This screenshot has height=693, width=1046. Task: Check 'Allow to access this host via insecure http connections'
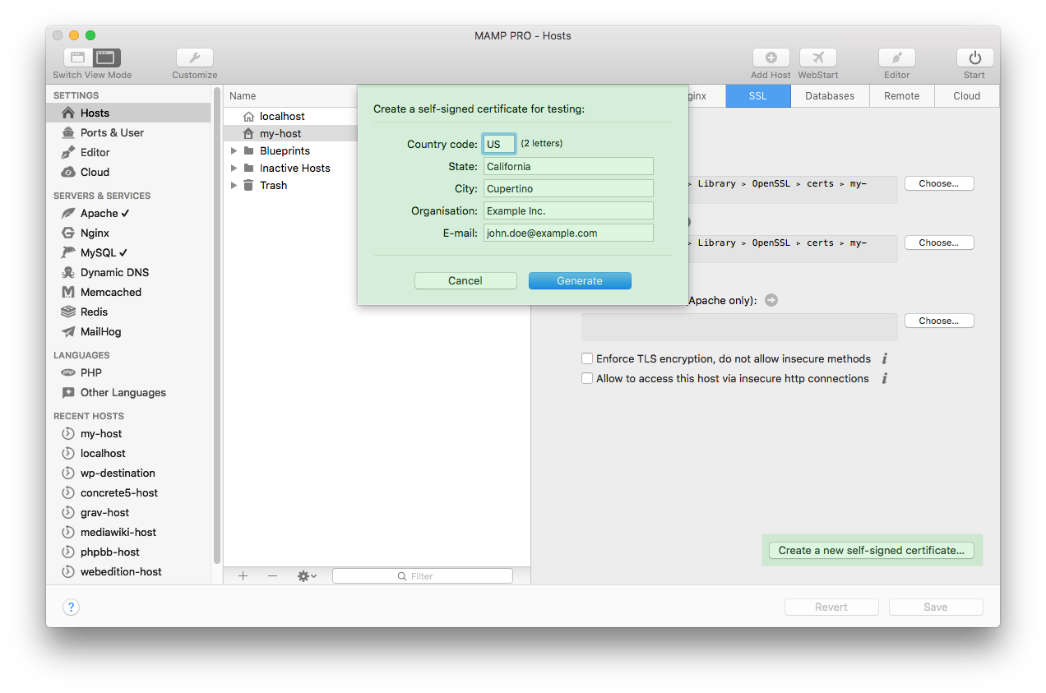[587, 377]
